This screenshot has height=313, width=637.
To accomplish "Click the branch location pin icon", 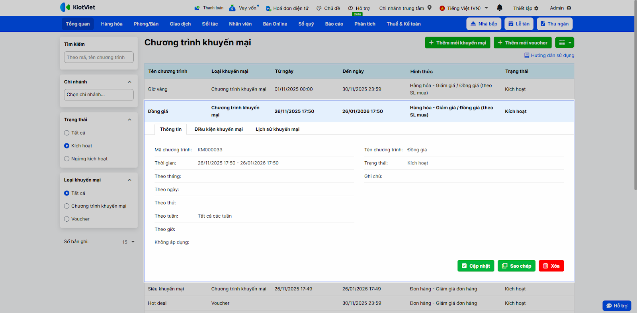I will pyautogui.click(x=430, y=8).
